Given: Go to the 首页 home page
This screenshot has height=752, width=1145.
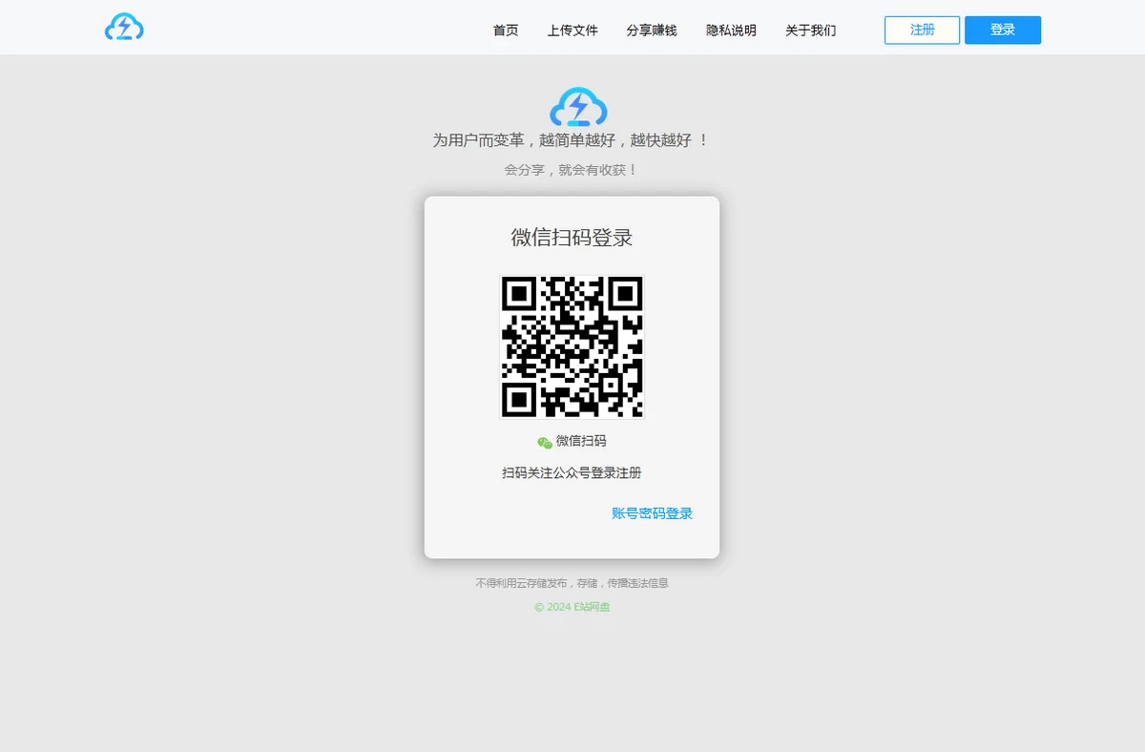Looking at the screenshot, I should (506, 31).
